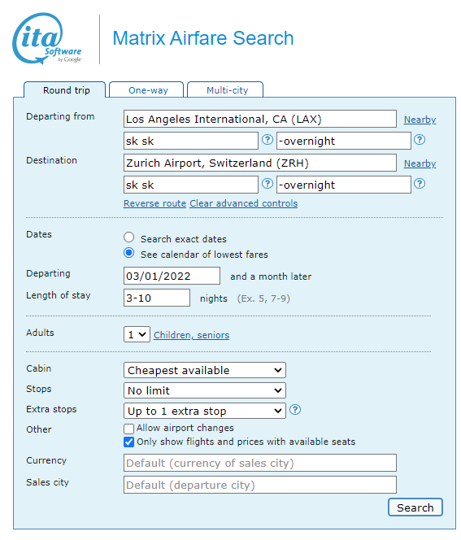The width and height of the screenshot is (461, 540).
Task: Open help icon next to Extra stops
Action: pyautogui.click(x=295, y=410)
